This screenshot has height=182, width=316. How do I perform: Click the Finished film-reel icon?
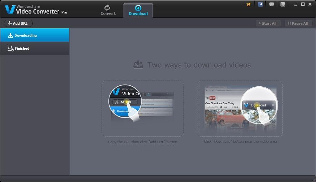10,48
